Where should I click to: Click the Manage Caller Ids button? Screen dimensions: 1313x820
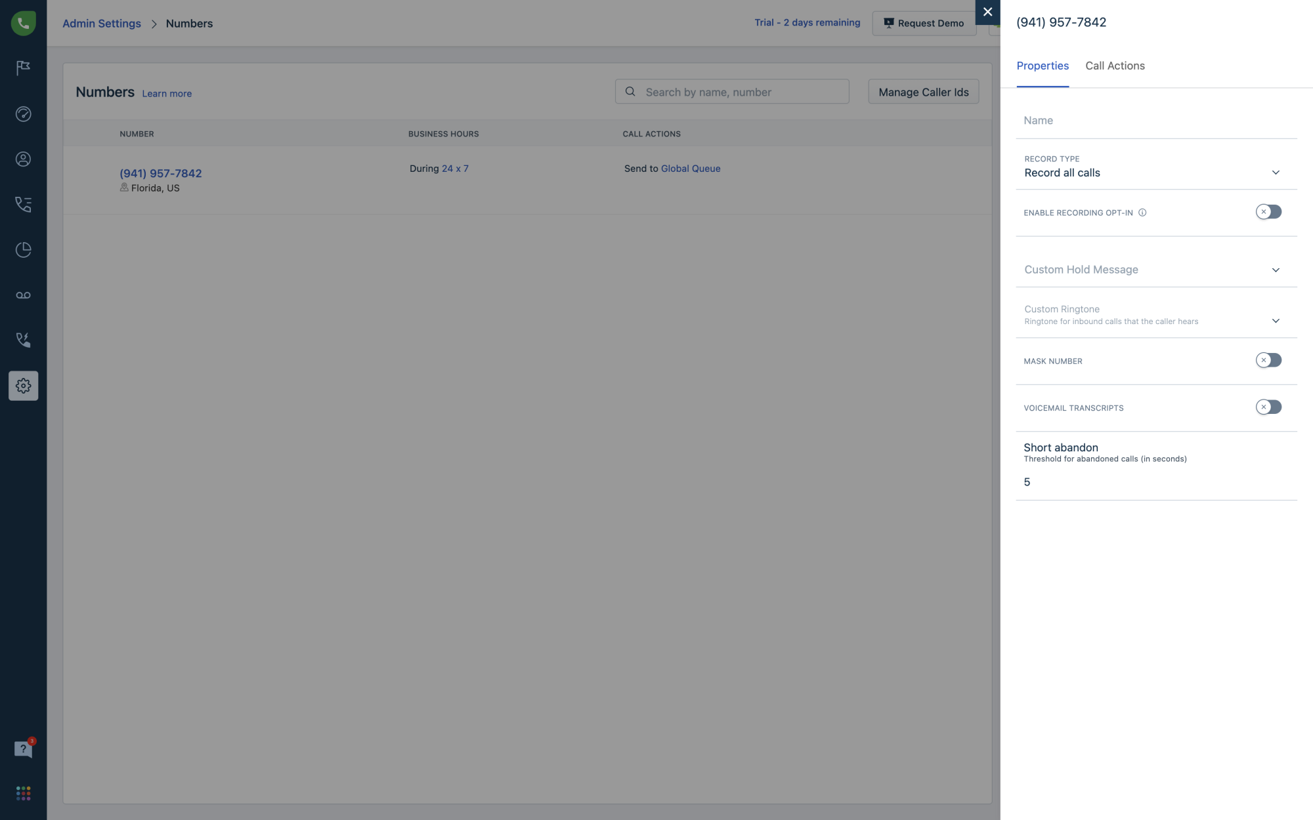[923, 92]
